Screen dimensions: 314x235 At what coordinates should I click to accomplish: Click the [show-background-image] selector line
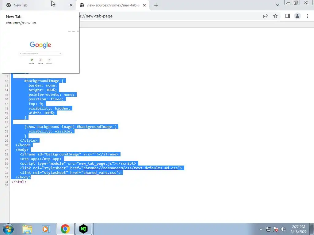point(70,127)
